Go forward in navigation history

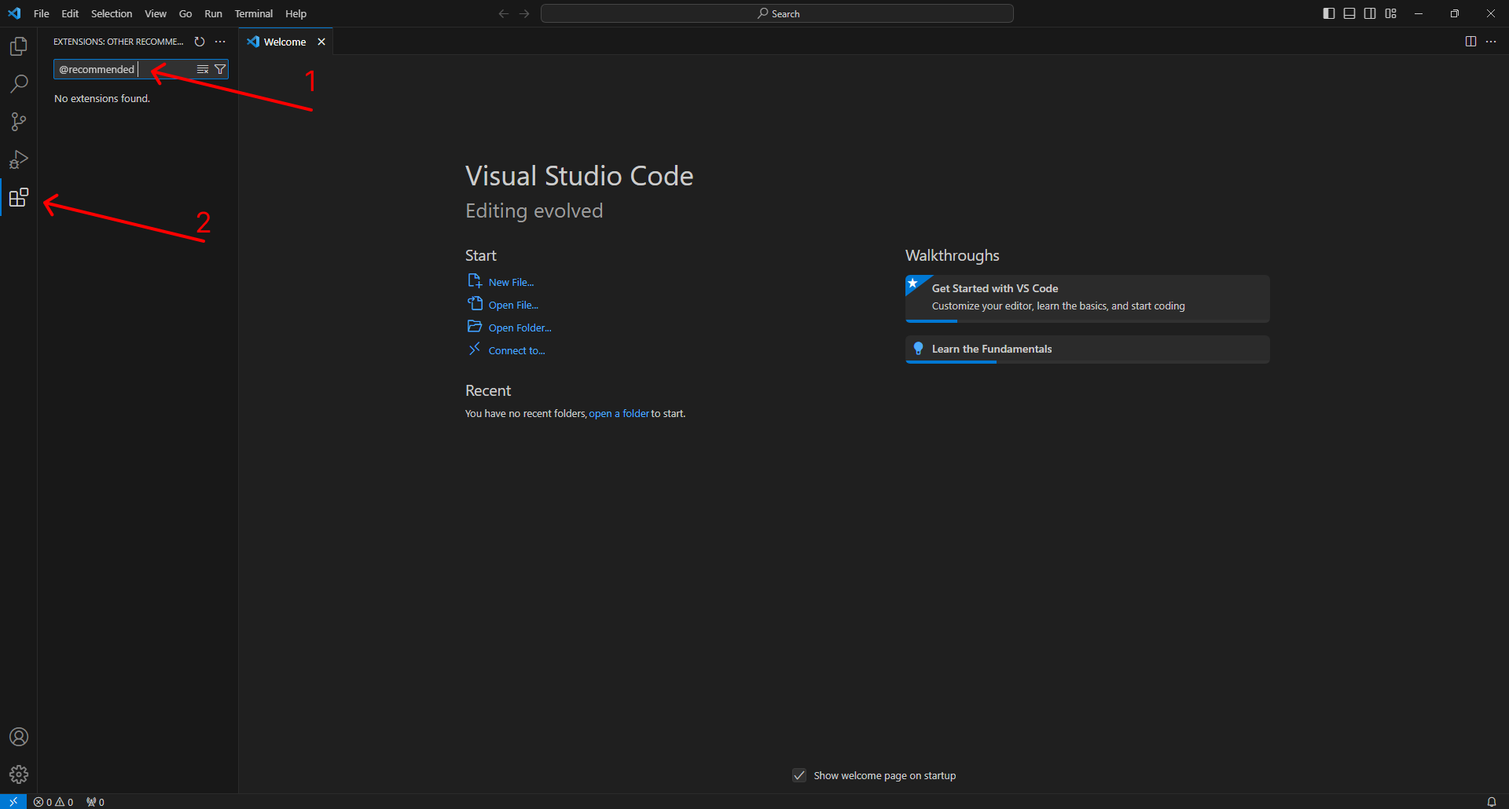524,13
